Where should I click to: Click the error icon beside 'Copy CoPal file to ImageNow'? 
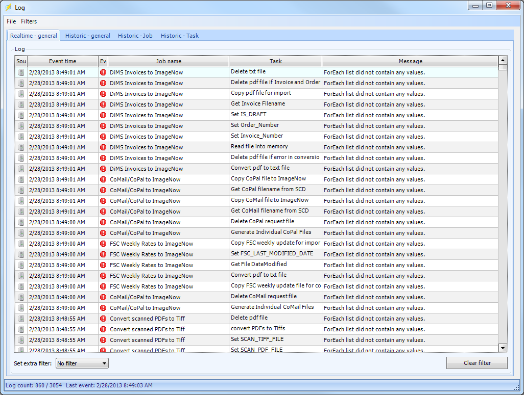coord(103,179)
